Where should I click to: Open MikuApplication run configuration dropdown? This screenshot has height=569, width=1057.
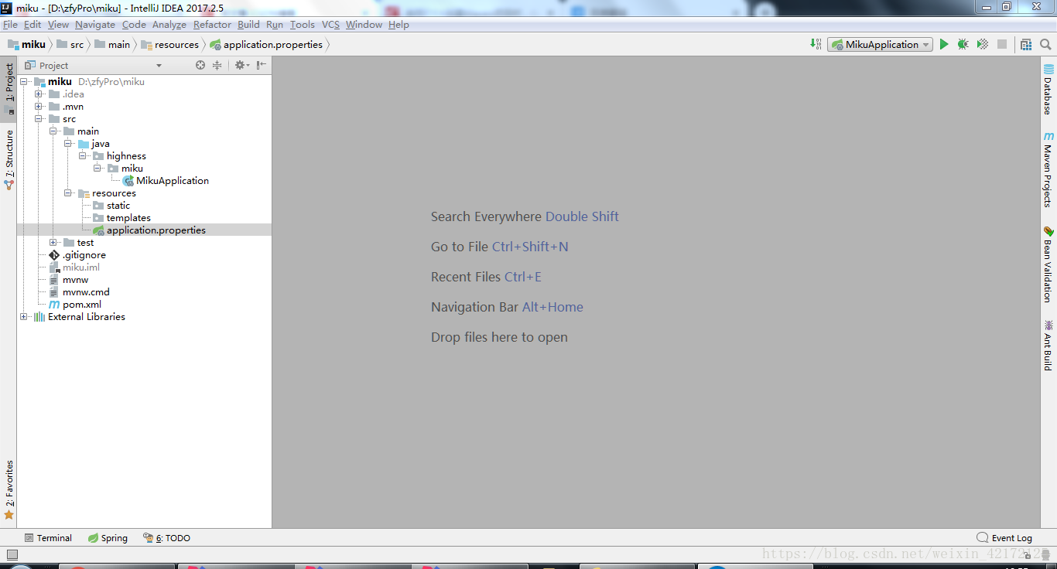click(880, 45)
